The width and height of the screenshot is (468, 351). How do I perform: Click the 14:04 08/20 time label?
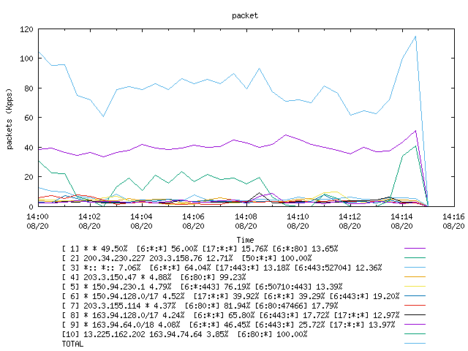click(141, 221)
